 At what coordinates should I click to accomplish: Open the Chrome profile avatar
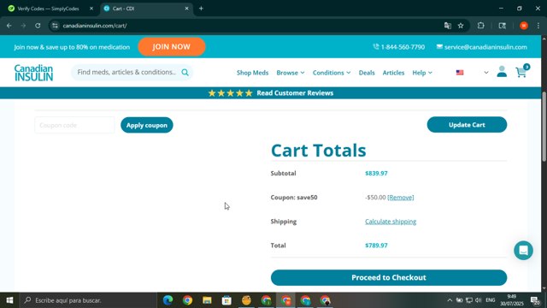[524, 26]
